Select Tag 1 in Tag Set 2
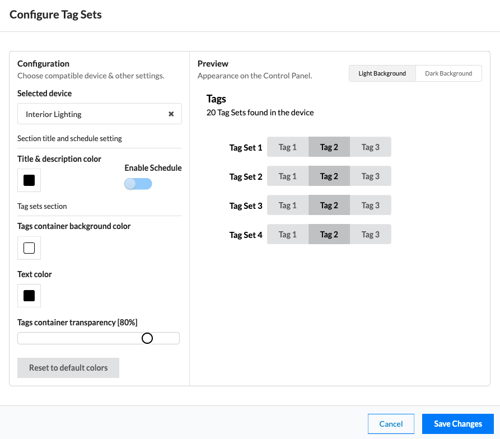This screenshot has height=439, width=500. 288,176
